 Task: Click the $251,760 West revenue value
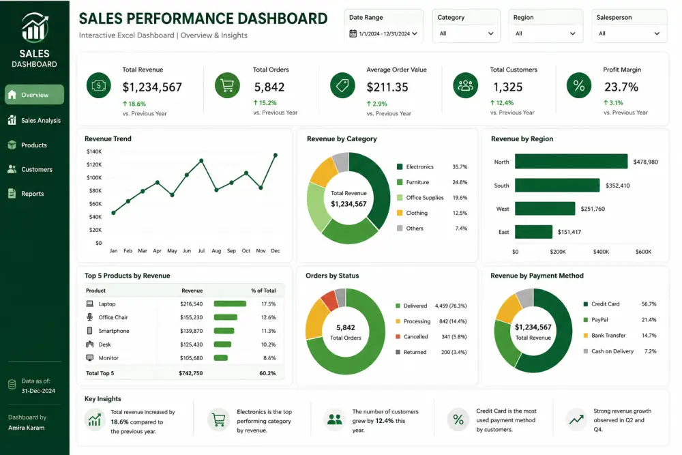pos(593,209)
